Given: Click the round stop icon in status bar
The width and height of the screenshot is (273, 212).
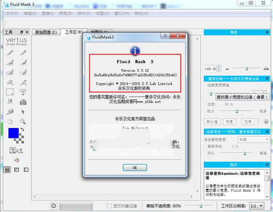Looking at the screenshot, I should [54, 206].
